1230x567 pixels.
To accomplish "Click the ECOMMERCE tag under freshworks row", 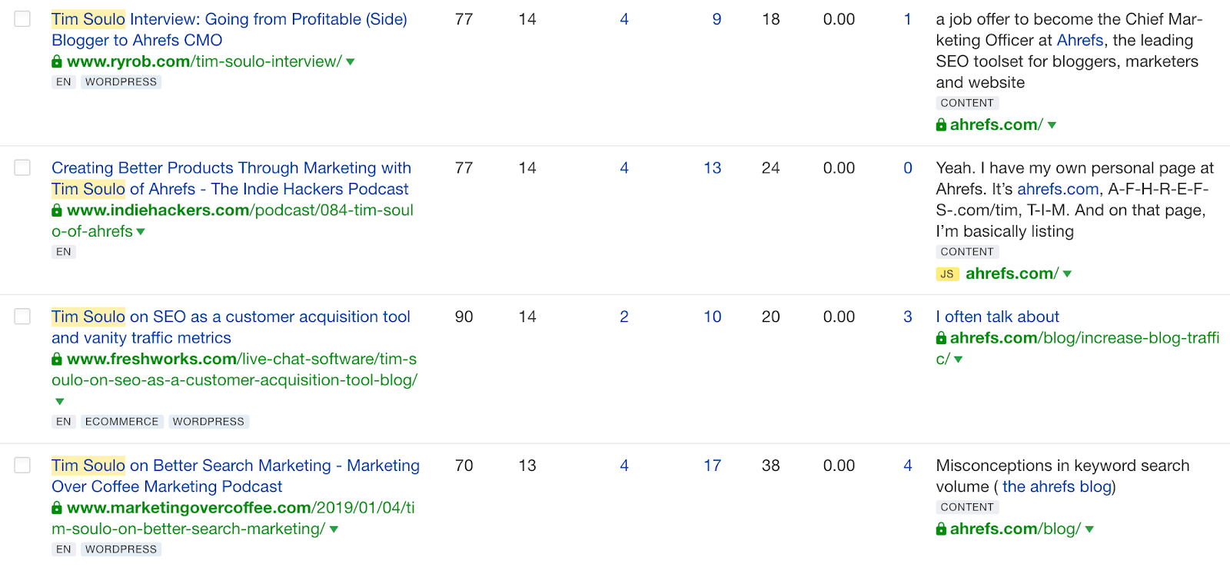I will 121,422.
